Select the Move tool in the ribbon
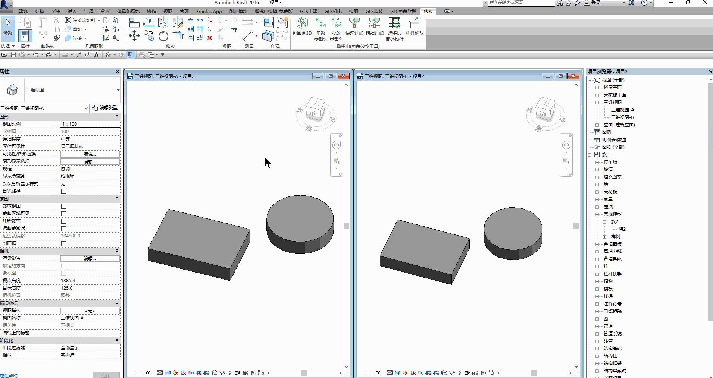Viewport: 713px width, 378px height. click(x=134, y=36)
